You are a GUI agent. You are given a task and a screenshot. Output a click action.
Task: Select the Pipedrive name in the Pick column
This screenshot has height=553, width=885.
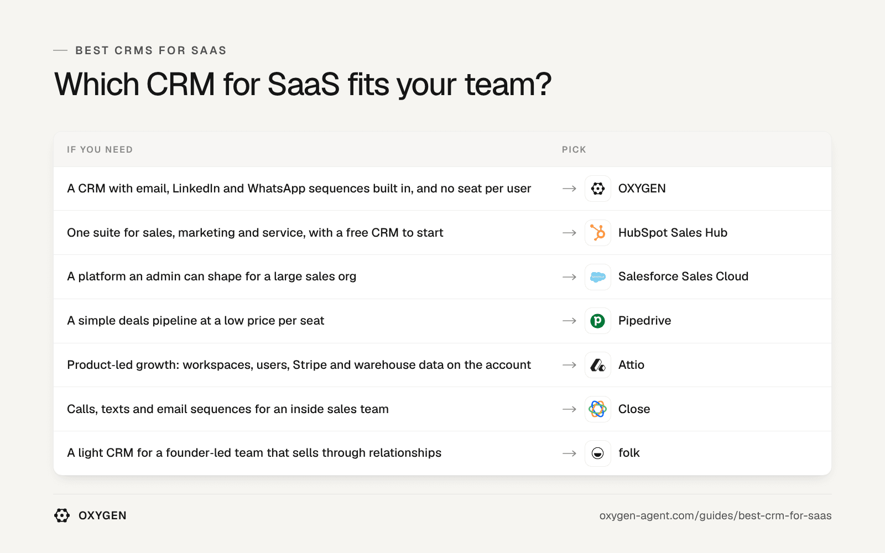click(x=644, y=321)
